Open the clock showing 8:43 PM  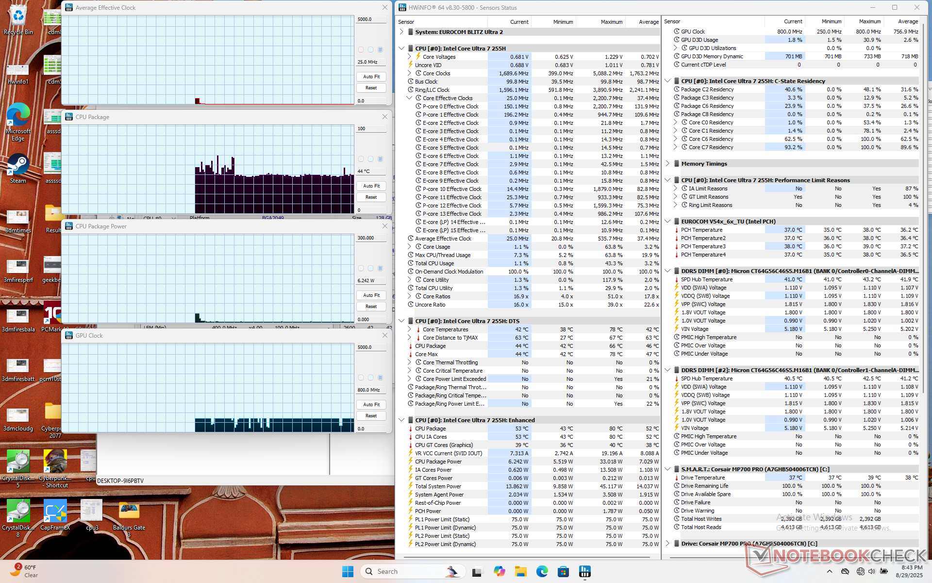(909, 571)
